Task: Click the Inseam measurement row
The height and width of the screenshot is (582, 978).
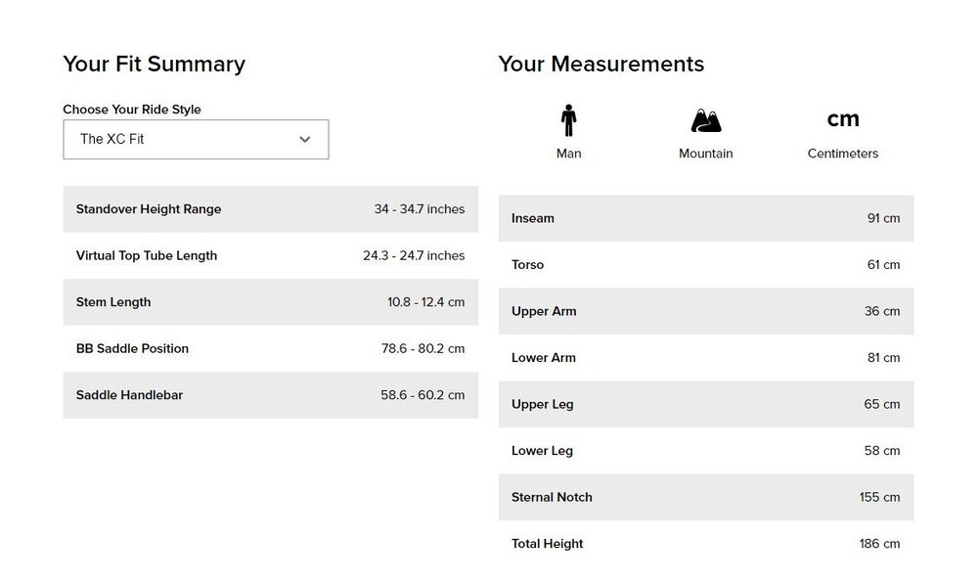Action: tap(705, 218)
